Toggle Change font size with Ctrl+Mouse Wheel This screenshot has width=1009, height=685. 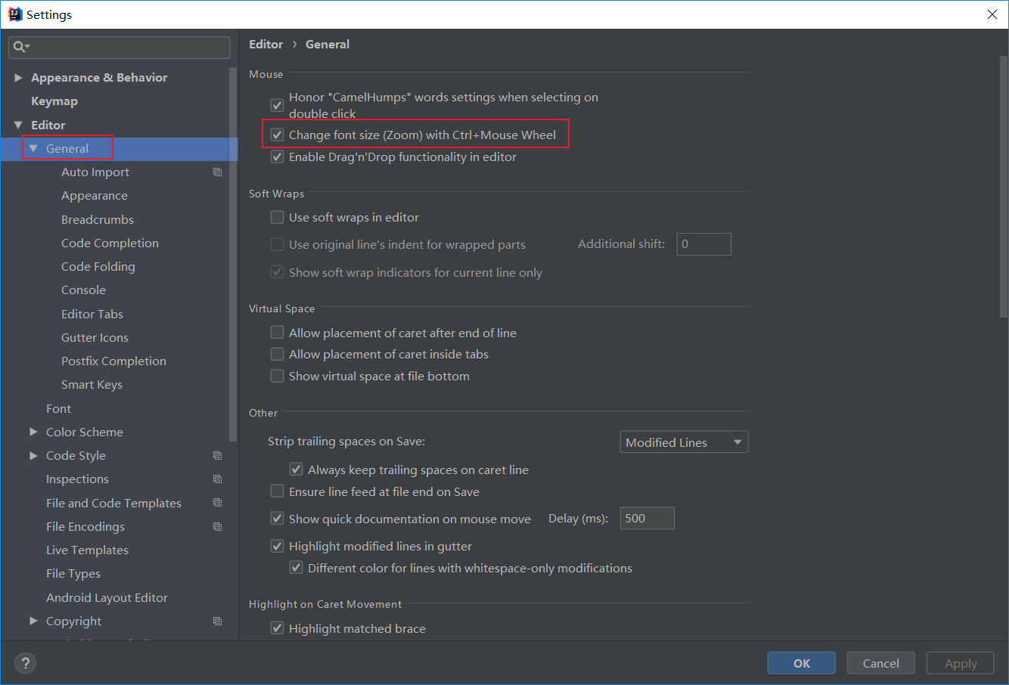tap(278, 135)
